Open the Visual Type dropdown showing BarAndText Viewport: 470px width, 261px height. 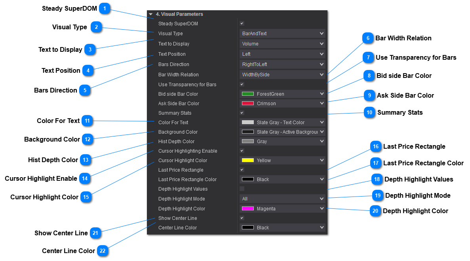[x=282, y=34]
